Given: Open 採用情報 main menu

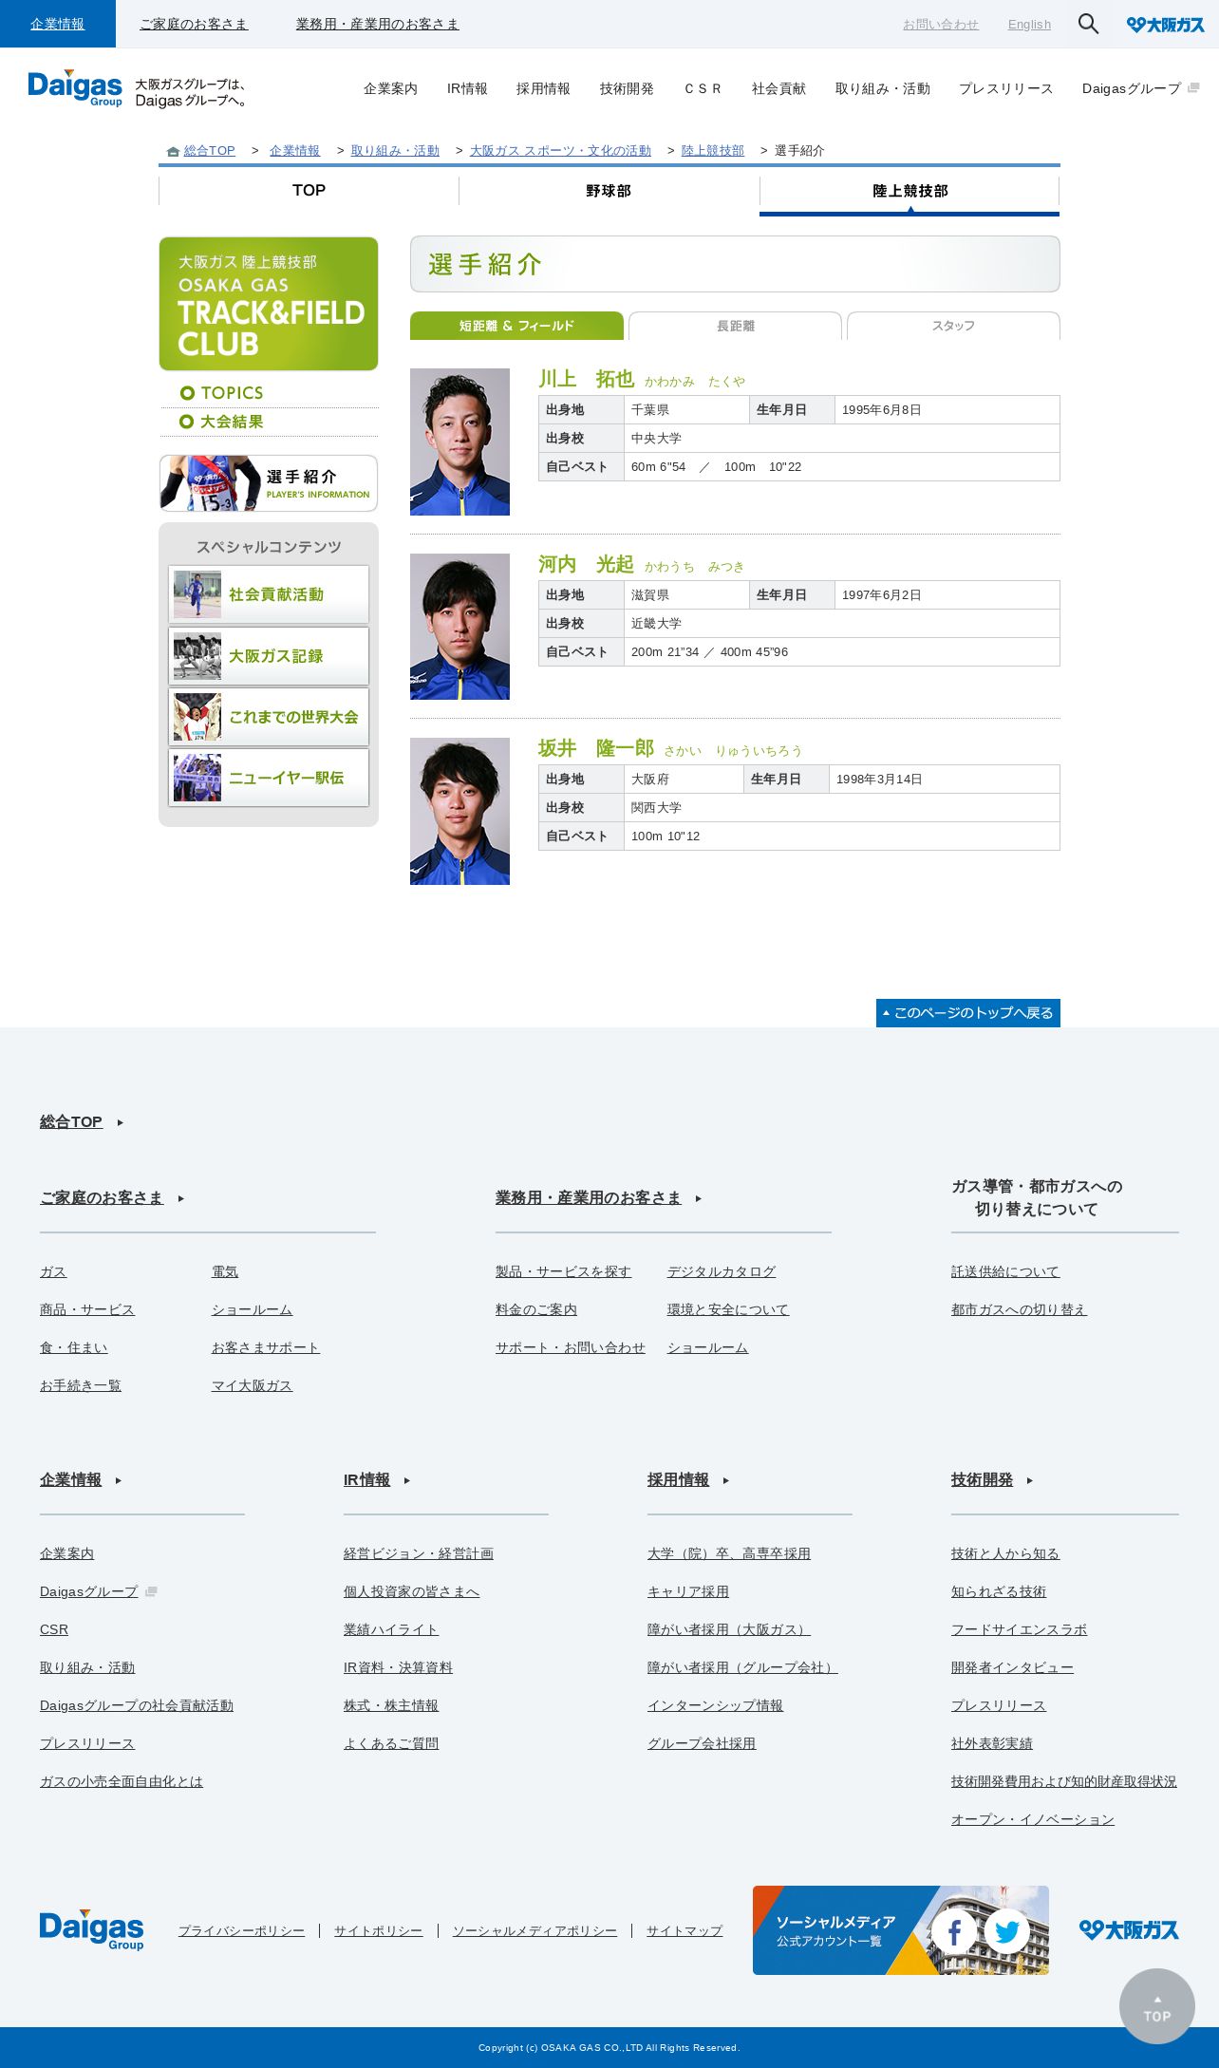Looking at the screenshot, I should 543,88.
